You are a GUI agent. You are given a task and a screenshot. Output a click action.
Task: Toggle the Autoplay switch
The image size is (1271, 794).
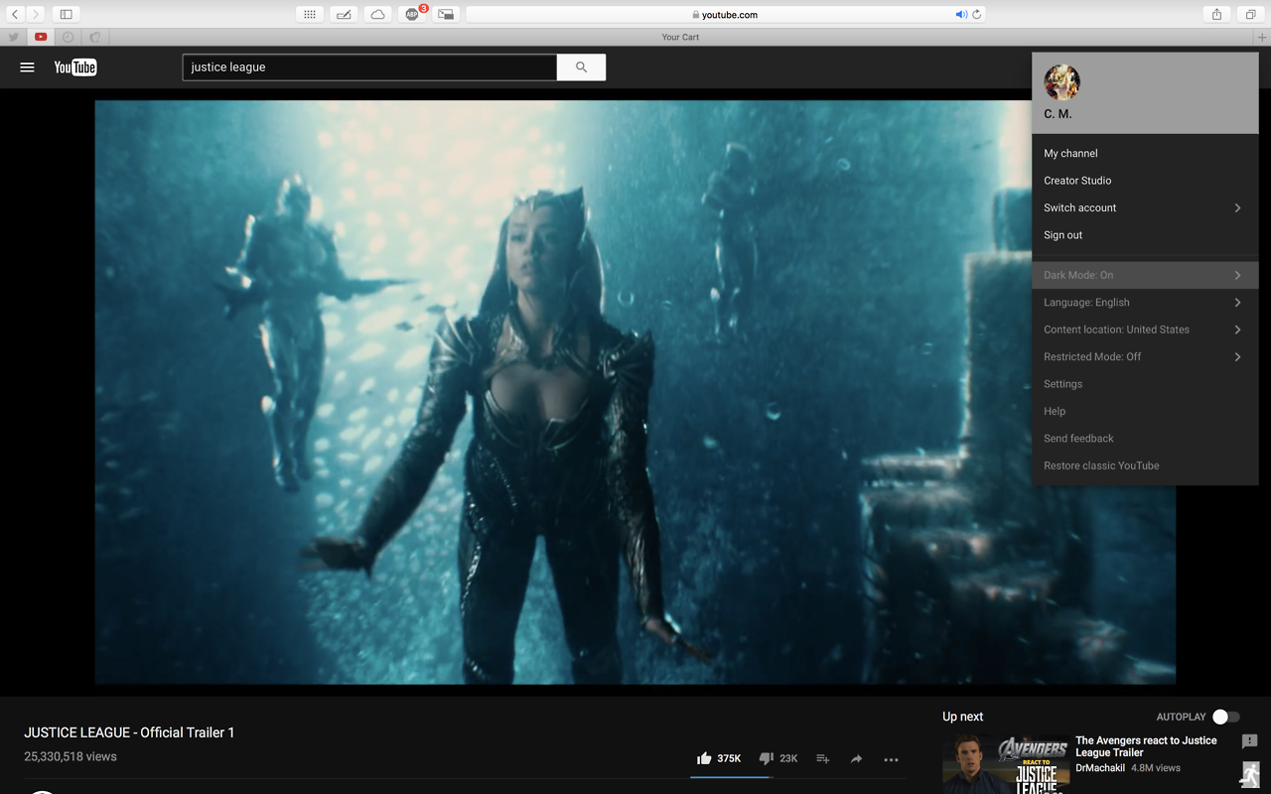(1225, 717)
